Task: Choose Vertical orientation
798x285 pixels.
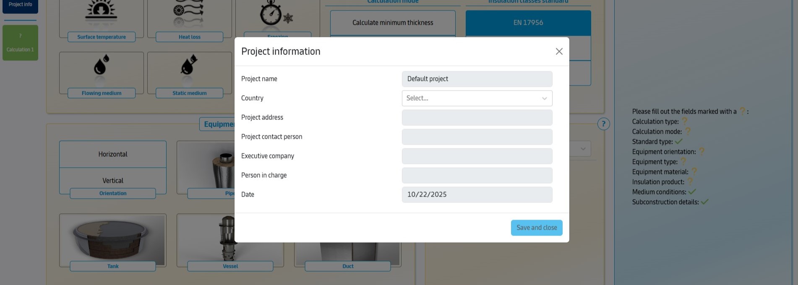Action: 113,181
